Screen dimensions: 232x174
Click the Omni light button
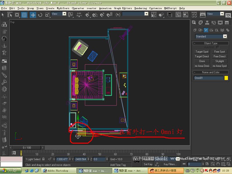(202, 61)
